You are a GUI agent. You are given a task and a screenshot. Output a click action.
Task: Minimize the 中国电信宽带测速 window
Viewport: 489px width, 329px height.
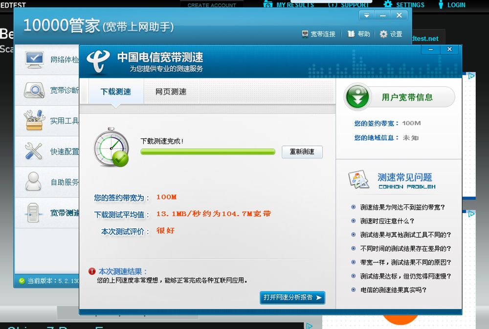tap(431, 49)
